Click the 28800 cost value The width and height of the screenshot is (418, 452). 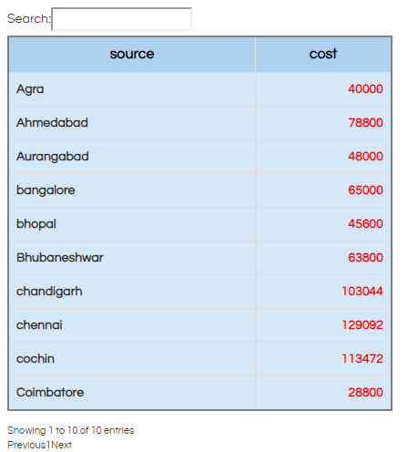[365, 393]
